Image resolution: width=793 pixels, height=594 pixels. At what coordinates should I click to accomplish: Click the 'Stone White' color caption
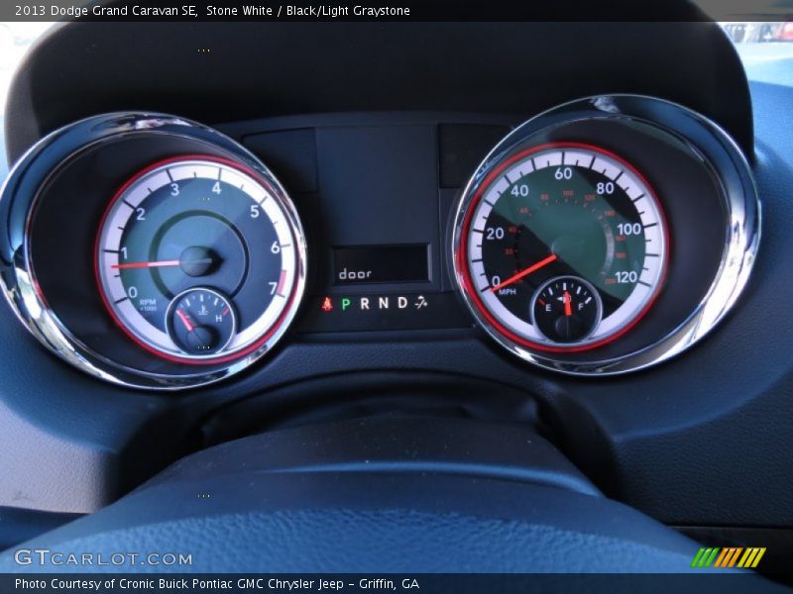[x=239, y=11]
